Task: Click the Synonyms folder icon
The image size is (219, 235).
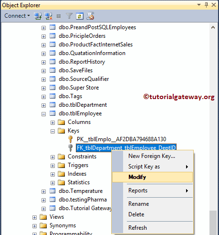Action: (43, 225)
